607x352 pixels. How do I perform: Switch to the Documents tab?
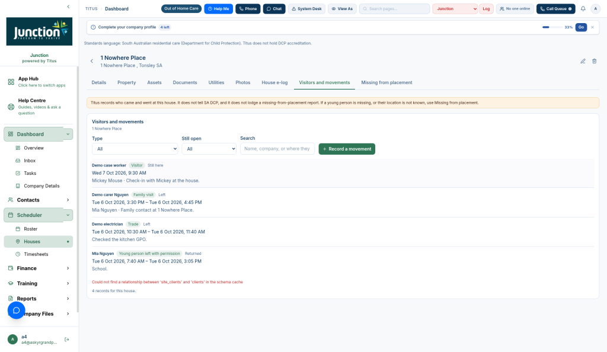point(185,82)
